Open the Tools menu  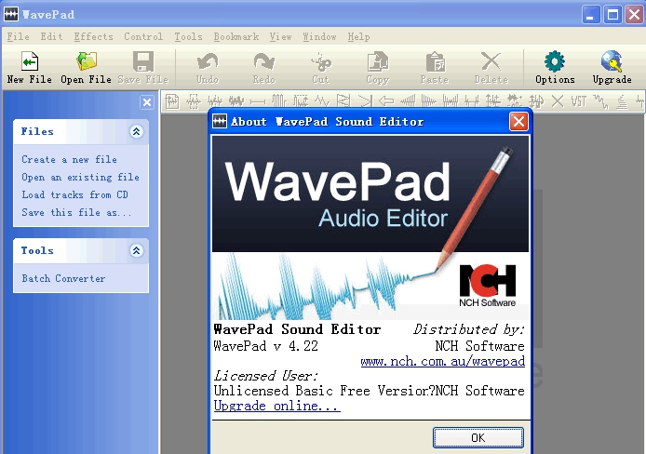tap(188, 36)
